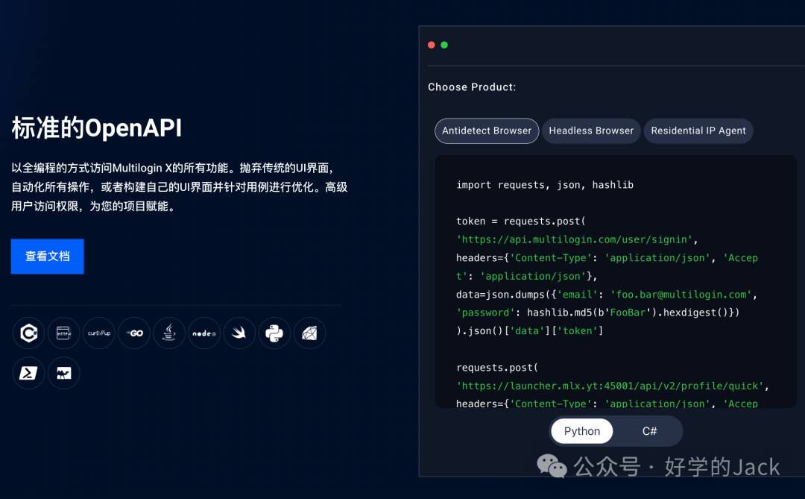
Task: Choose the Go language icon
Action: [x=134, y=333]
